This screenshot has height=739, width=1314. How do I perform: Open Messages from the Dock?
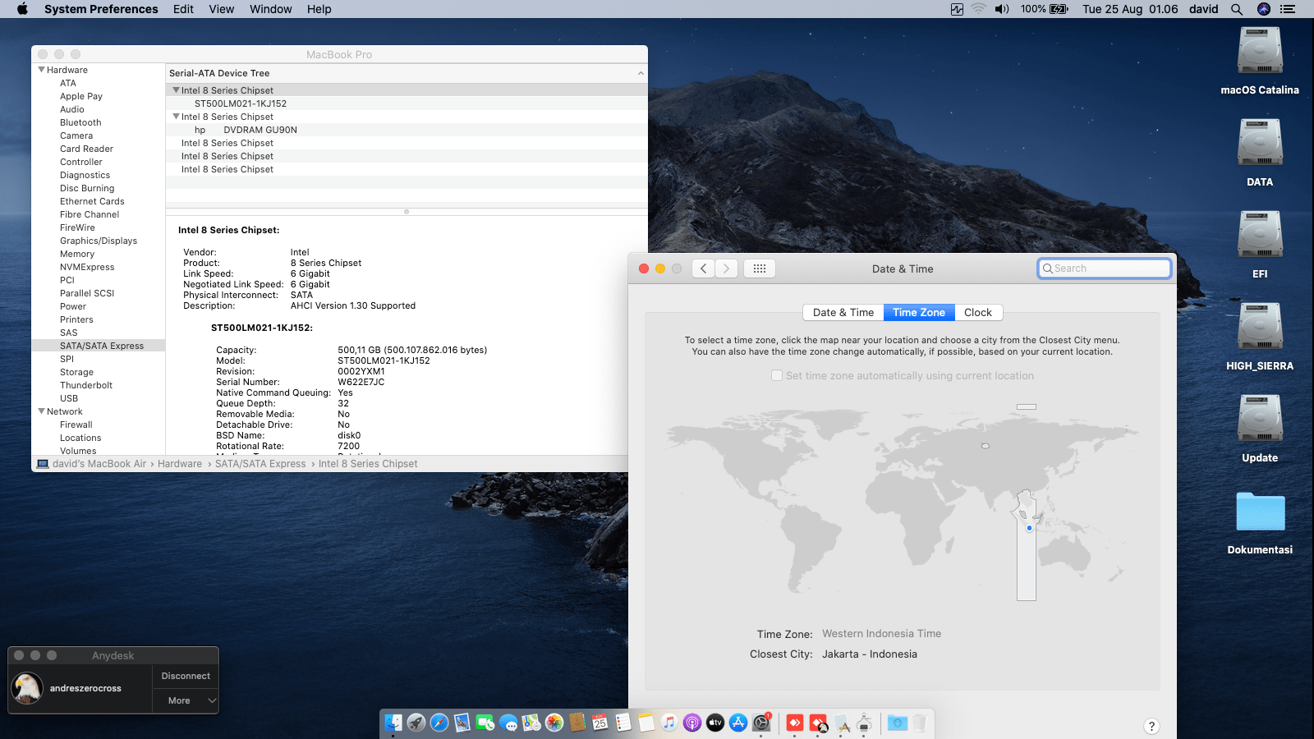point(508,723)
